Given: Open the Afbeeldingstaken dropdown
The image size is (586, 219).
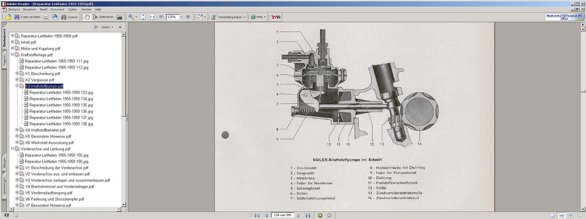Looking at the screenshot, I should pos(228,17).
